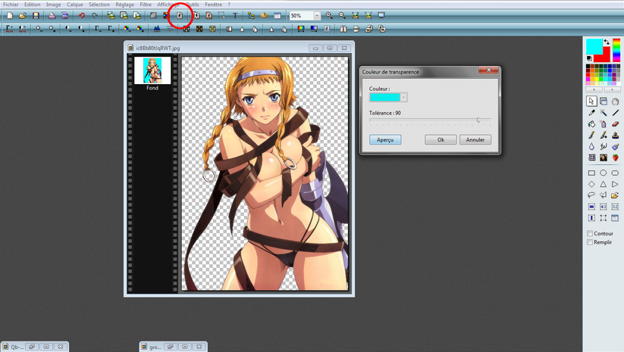Open a file with the folder icon
This screenshot has width=624, height=352.
[x=23, y=15]
